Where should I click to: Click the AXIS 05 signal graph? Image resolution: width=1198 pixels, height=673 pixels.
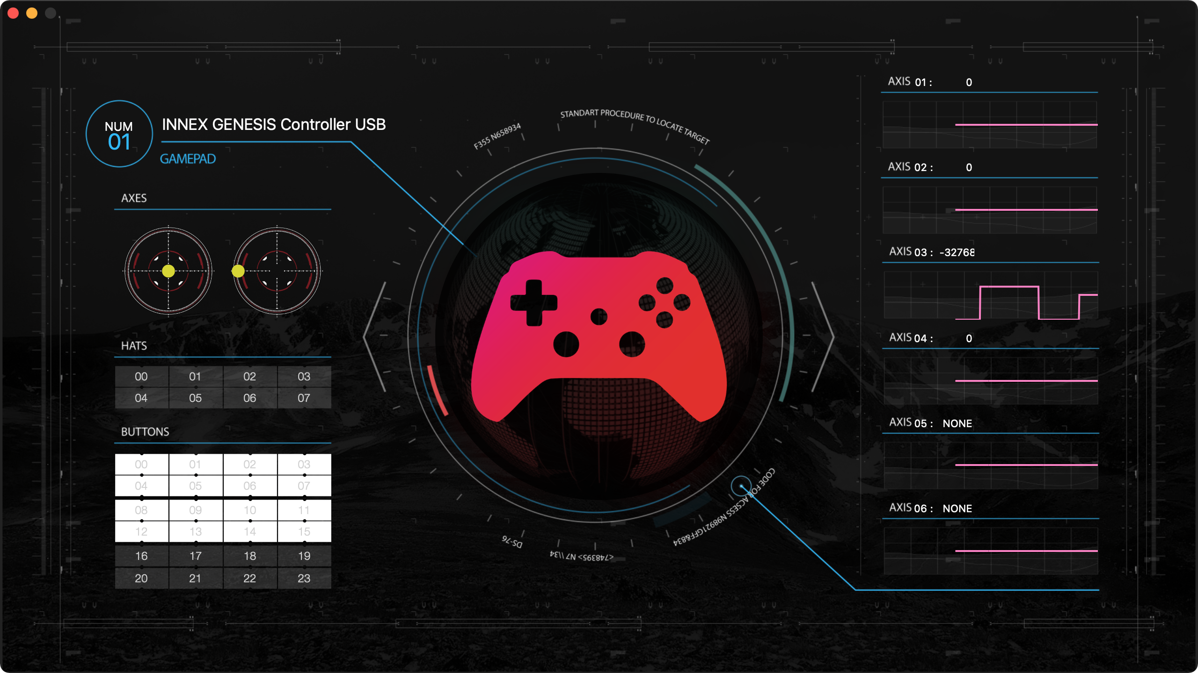(991, 465)
